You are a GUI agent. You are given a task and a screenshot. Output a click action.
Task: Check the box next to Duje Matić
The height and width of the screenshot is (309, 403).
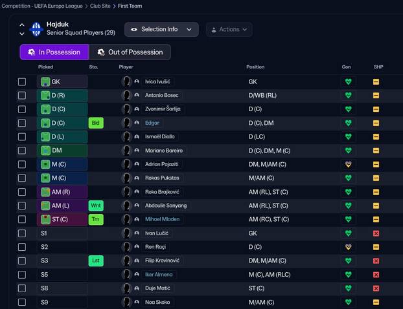pos(22,288)
